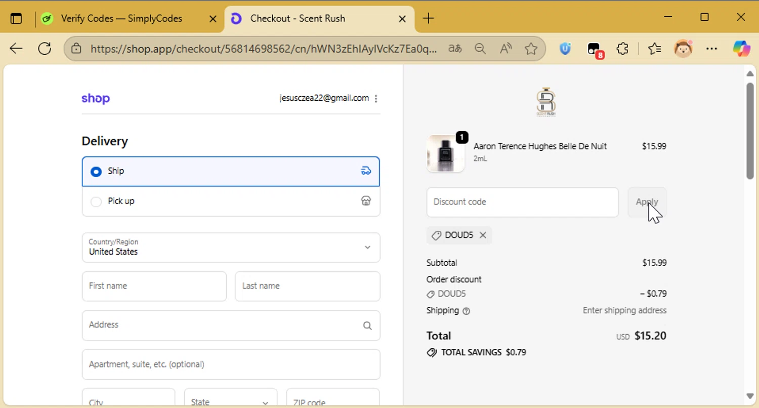The image size is (759, 408).
Task: Click the scrollbar down arrow
Action: pyautogui.click(x=750, y=395)
